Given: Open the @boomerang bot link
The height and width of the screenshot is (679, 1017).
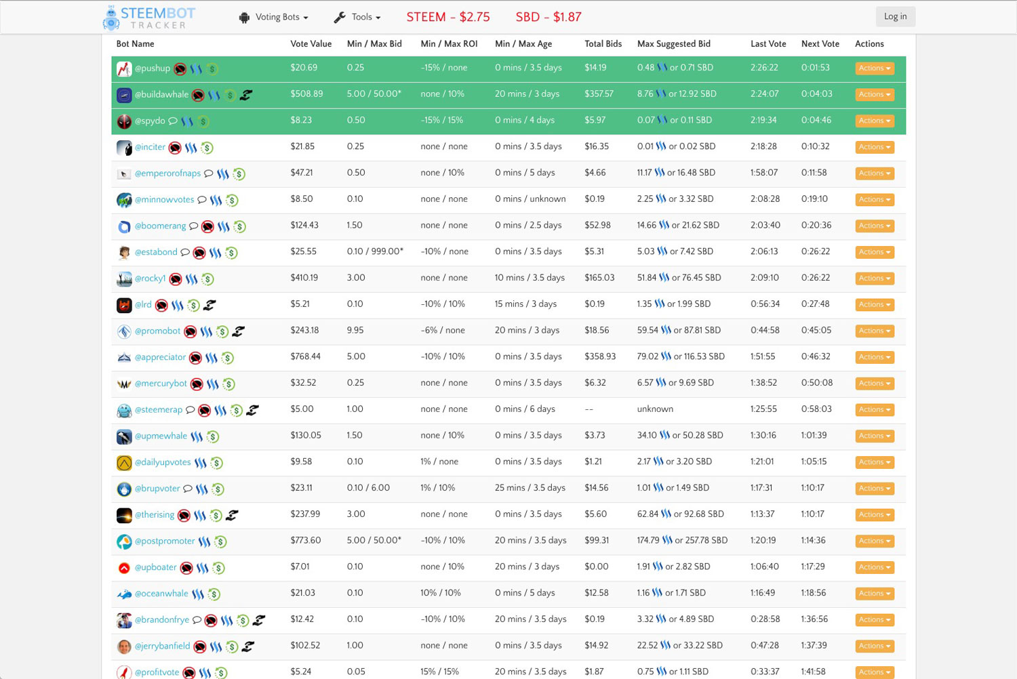Looking at the screenshot, I should [160, 226].
